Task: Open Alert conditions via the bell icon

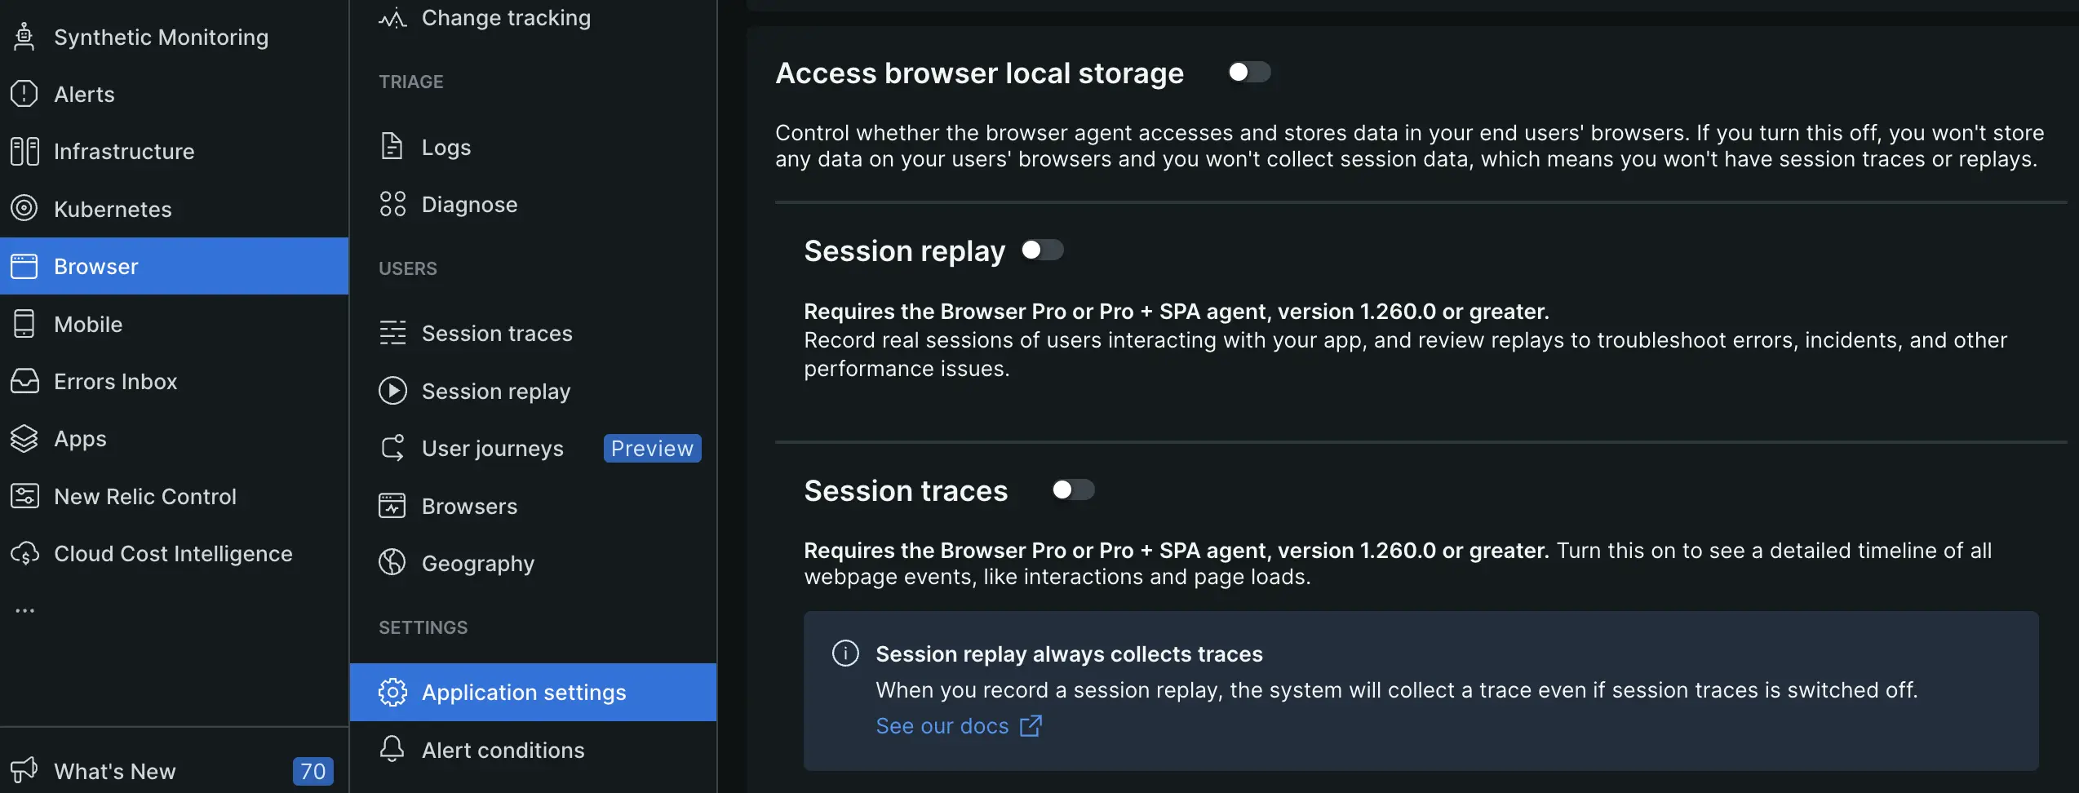Action: [x=392, y=749]
